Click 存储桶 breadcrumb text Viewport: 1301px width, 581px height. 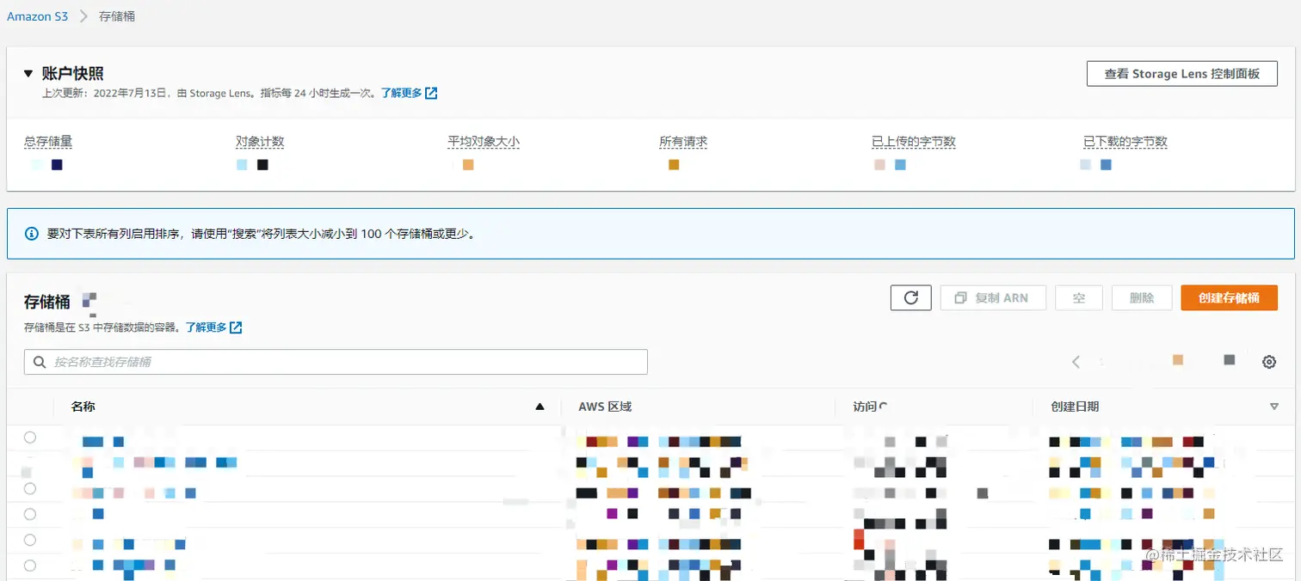pyautogui.click(x=117, y=16)
